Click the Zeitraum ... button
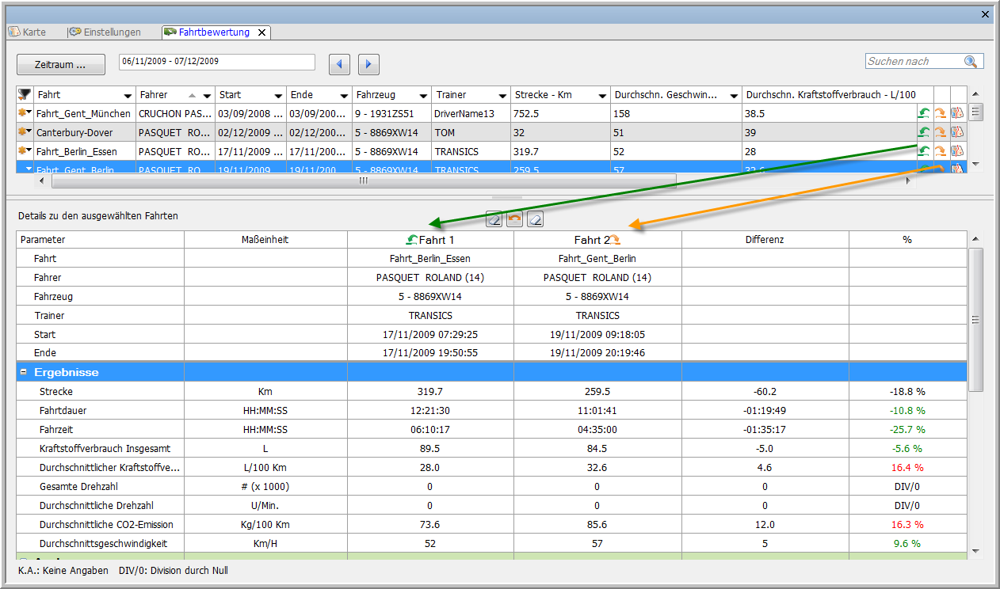This screenshot has height=589, width=1000. tap(60, 64)
